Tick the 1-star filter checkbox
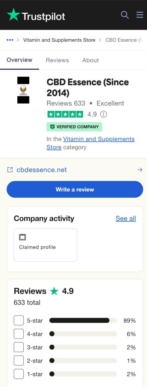 click(x=19, y=374)
